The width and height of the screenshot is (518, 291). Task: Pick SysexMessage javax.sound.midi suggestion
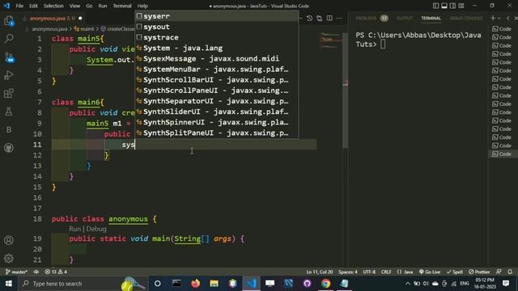216,59
